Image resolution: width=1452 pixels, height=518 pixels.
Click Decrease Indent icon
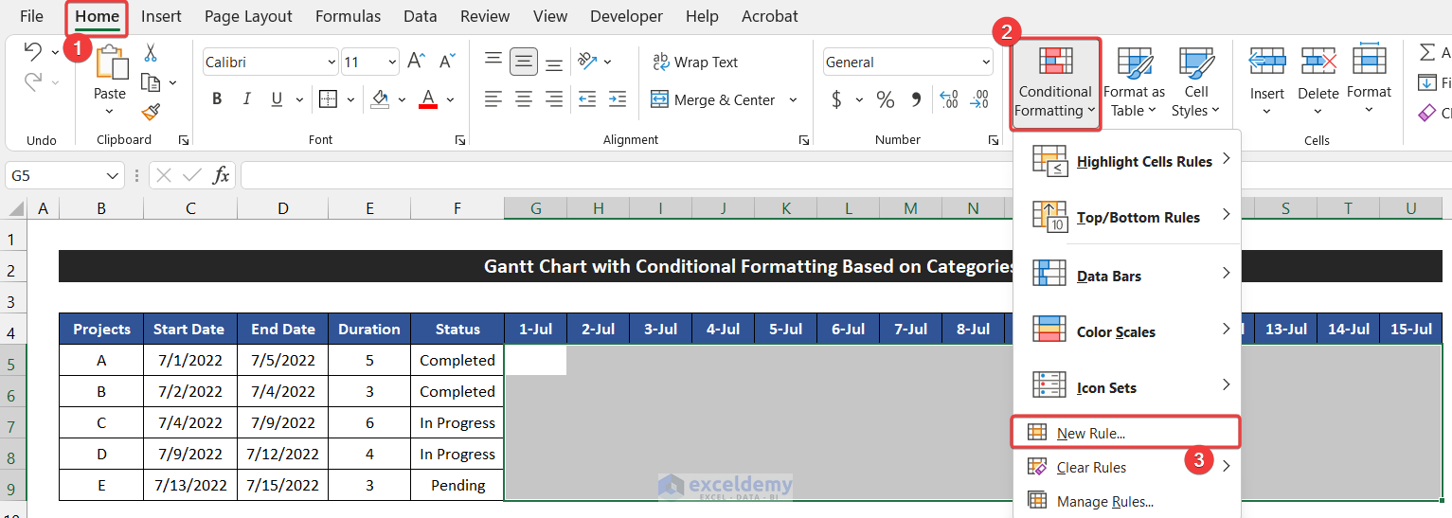tap(587, 98)
